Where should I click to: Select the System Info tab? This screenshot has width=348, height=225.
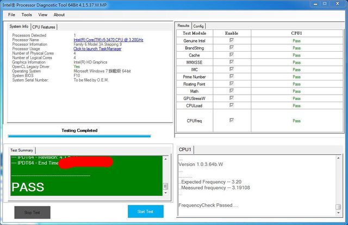tap(19, 27)
